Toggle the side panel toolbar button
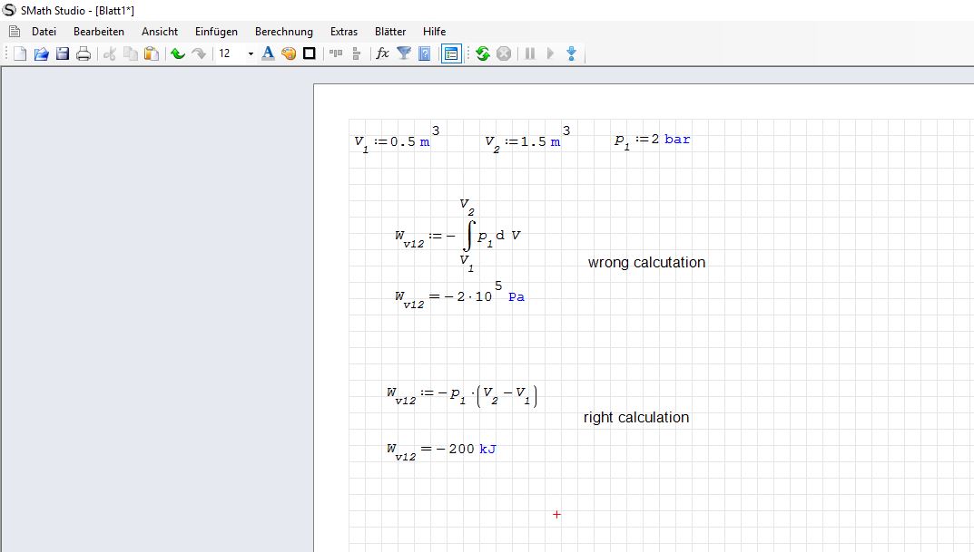Image resolution: width=974 pixels, height=552 pixels. [x=451, y=54]
